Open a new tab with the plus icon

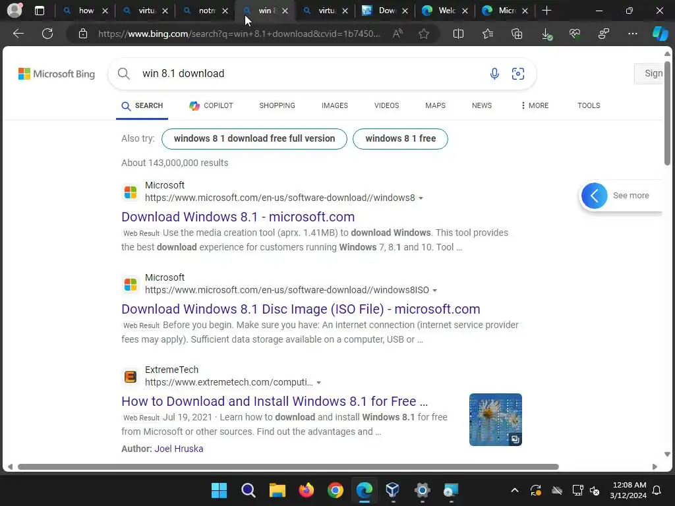(x=546, y=11)
